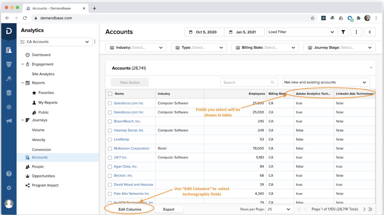
Task: Open McKesson Corporation account link
Action: [x=132, y=149]
